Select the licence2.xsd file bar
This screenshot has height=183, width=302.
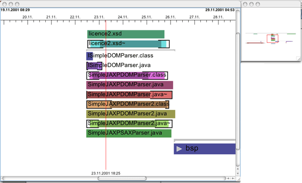(126, 34)
